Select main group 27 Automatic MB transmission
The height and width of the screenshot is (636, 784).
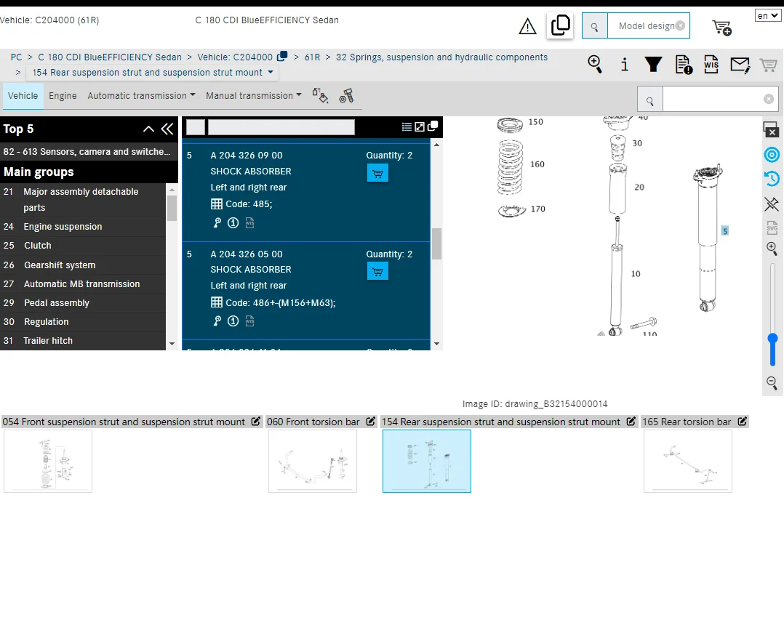click(83, 283)
